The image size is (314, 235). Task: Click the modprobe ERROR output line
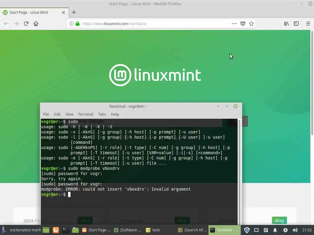[x=116, y=189]
